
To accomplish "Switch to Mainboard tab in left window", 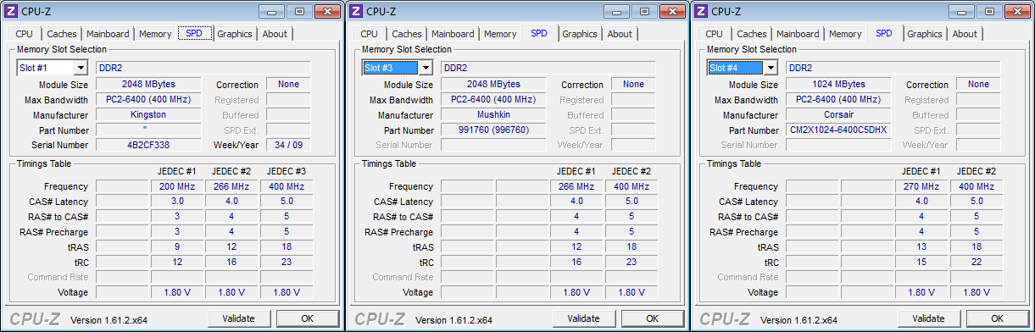I will pyautogui.click(x=108, y=34).
